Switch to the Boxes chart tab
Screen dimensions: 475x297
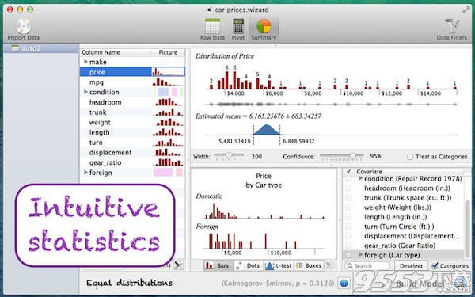pos(309,265)
